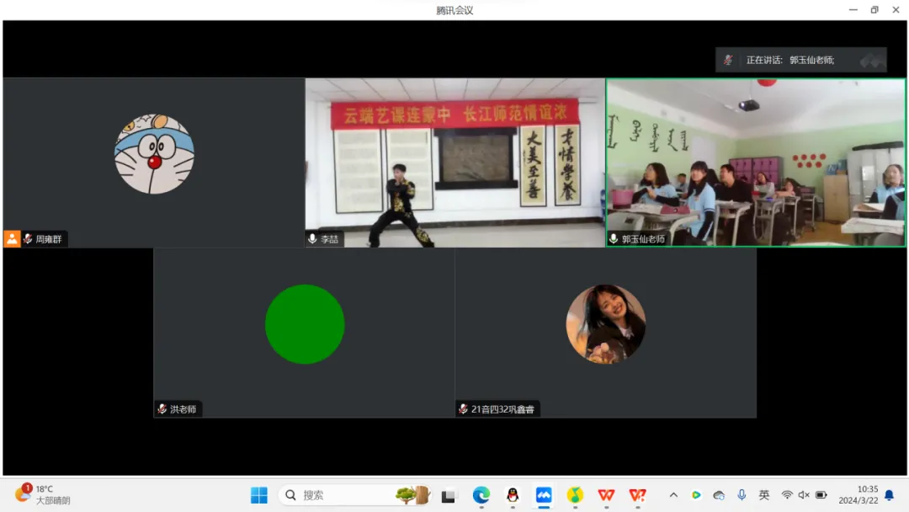Click 李喆's microphone icon
The height and width of the screenshot is (512, 909).
(312, 239)
